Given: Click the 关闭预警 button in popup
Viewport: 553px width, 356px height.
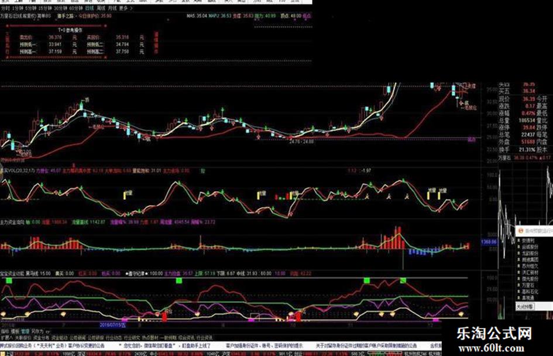Looking at the screenshot, I should (x=525, y=307).
